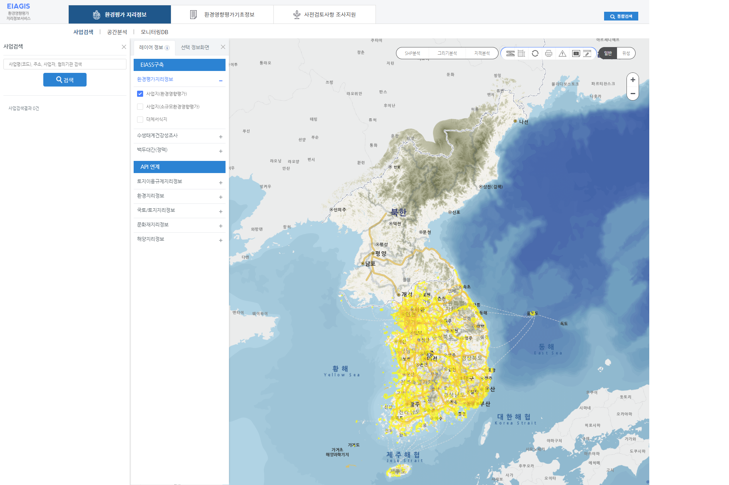729x485 pixels.
Task: Expand the 수생태계건강성조사 section
Action: click(x=221, y=137)
